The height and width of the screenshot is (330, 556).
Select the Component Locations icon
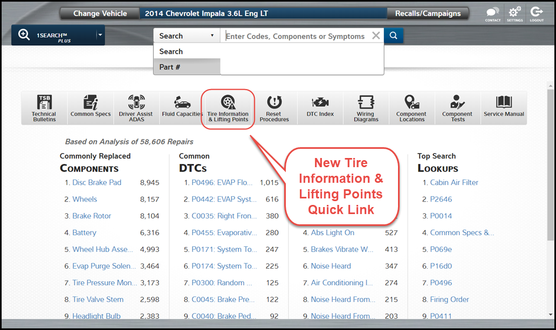click(x=411, y=108)
